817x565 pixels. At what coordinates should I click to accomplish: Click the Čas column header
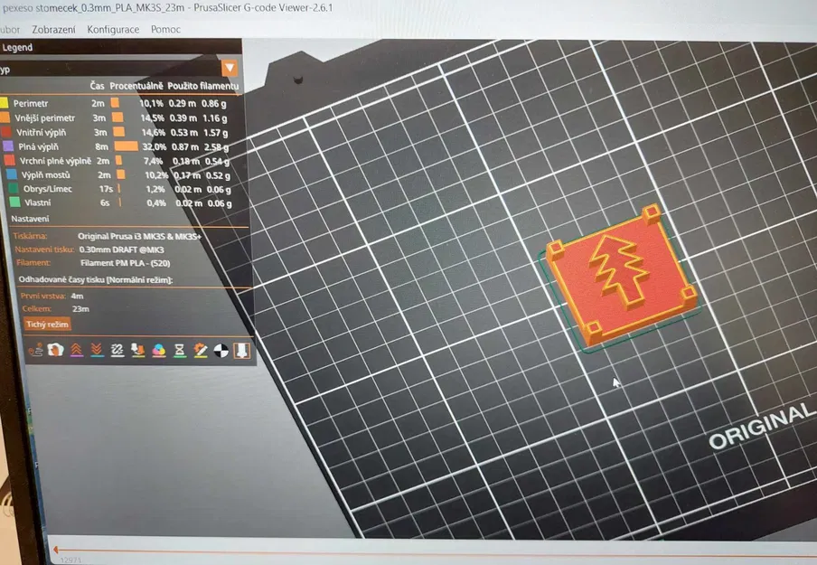pyautogui.click(x=97, y=86)
